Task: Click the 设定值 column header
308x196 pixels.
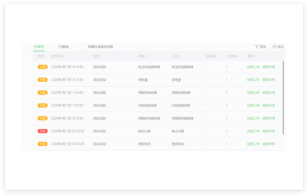Action: pyautogui.click(x=232, y=56)
